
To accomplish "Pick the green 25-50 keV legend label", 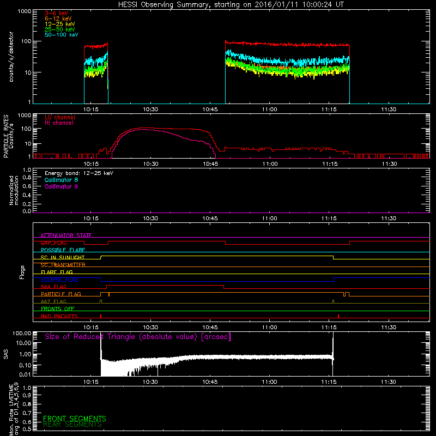I will coord(59,29).
